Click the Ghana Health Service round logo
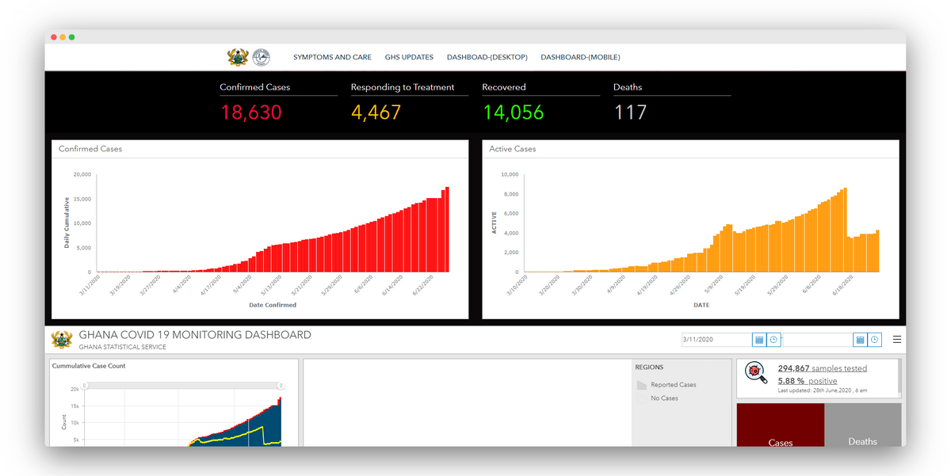The height and width of the screenshot is (476, 951). pos(261,57)
